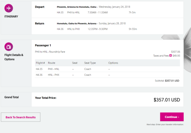Viewport: 191px width, 133px height.
Task: Click the Depart flight HA 35 details
Action: [x=96, y=13]
